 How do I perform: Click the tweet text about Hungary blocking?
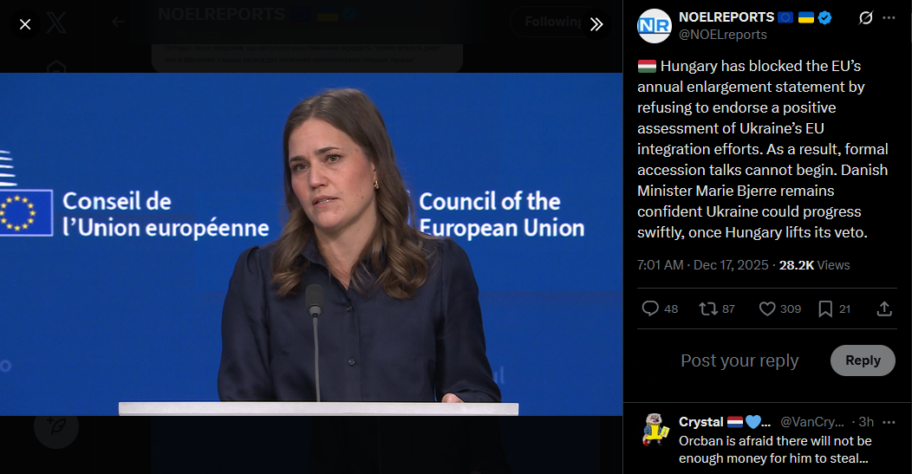point(763,149)
